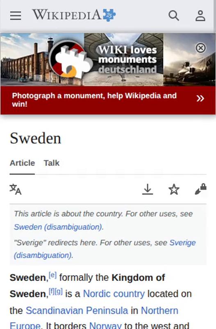
Task: Download the article as PDF
Action: click(148, 189)
